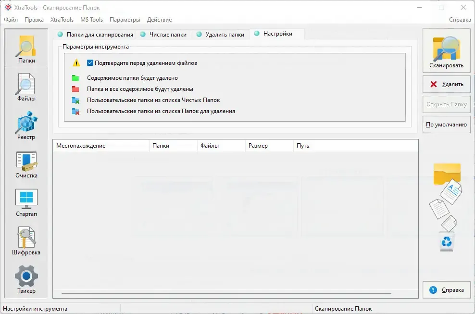Sort by Файлы column header

(x=221, y=146)
